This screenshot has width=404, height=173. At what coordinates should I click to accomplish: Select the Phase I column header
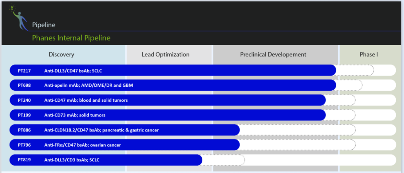coord(369,55)
